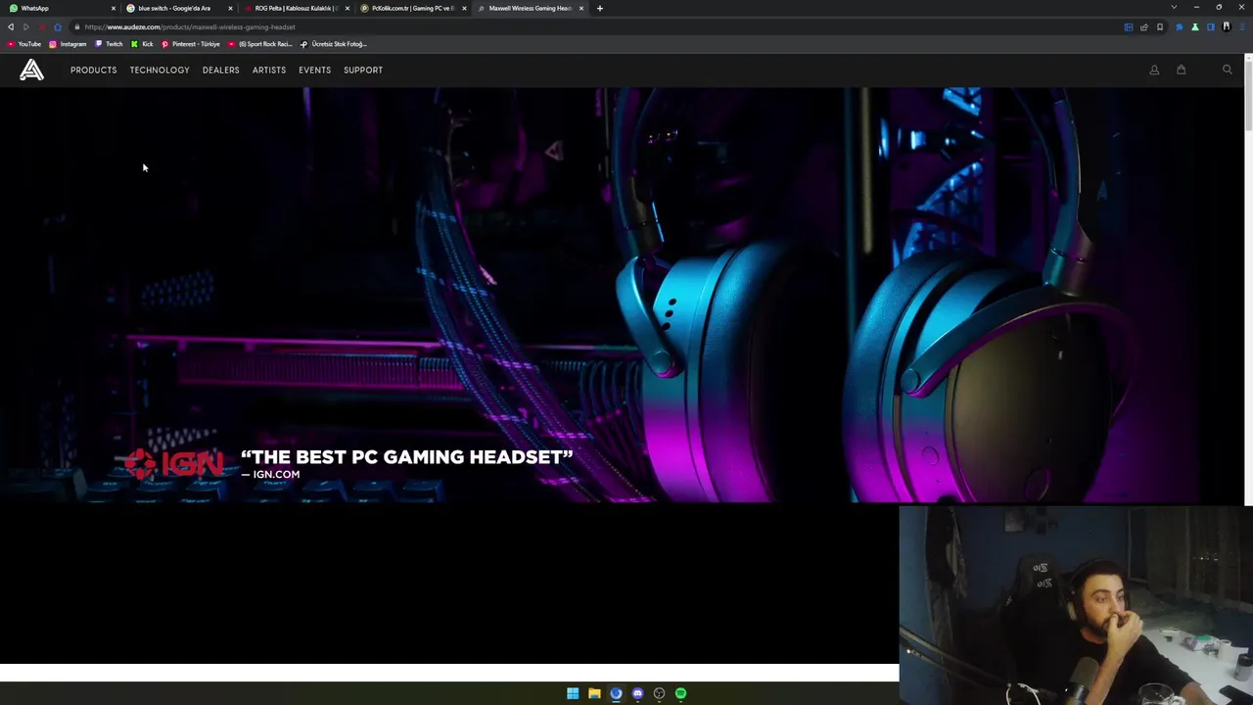Toggle the browser side panel icon

tap(1211, 26)
